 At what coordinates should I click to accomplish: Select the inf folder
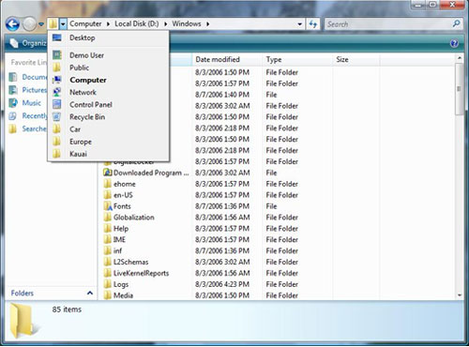[113, 250]
